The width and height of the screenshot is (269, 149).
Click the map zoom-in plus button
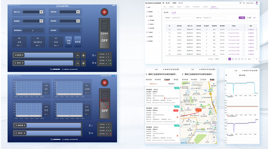click(x=214, y=137)
